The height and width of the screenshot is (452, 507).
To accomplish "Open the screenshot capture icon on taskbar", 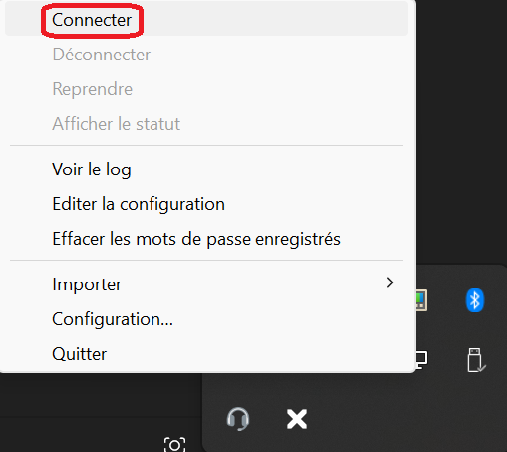I will [x=174, y=444].
